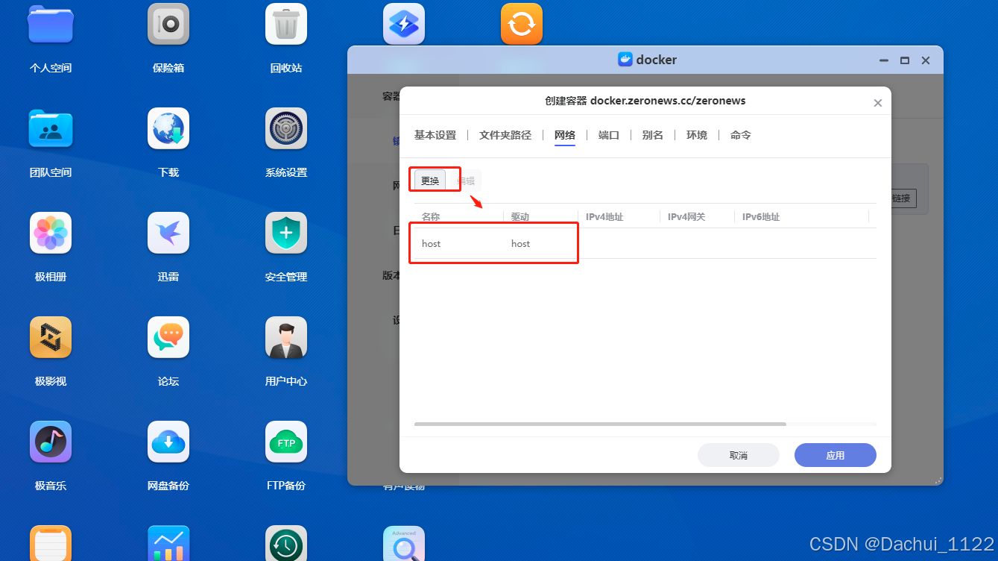Screen dimensions: 998x561
Task: Open the blue lightning app icon
Action: tap(404, 24)
